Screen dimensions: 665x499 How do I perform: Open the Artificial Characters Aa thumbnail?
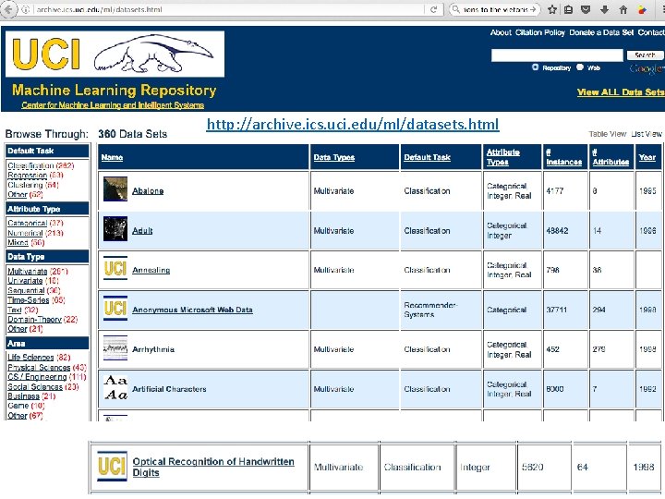(x=115, y=387)
